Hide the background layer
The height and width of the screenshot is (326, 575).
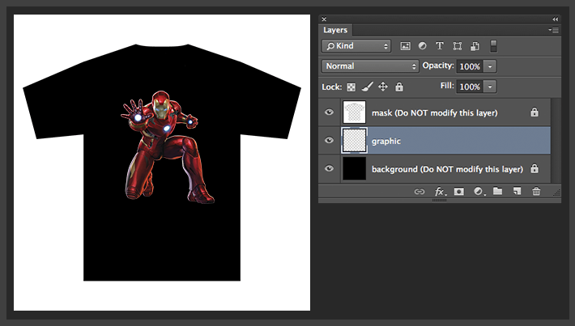[x=329, y=169]
